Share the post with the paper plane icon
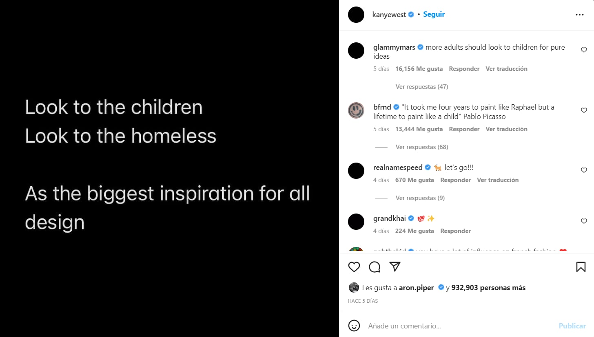594x337 pixels. [x=394, y=267]
